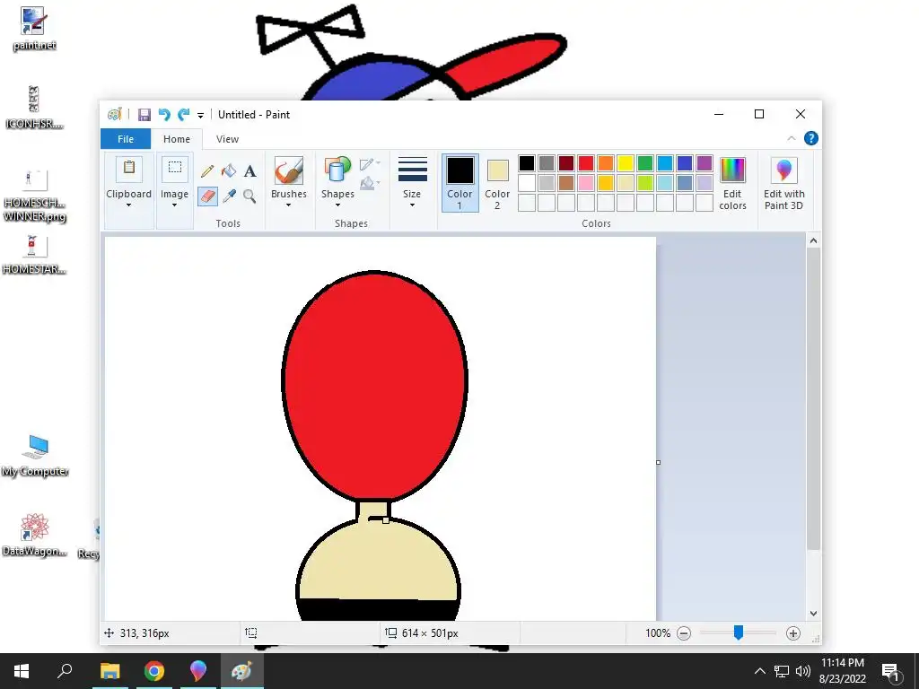The height and width of the screenshot is (689, 919).
Task: Click the Brushes tool icon
Action: [288, 170]
